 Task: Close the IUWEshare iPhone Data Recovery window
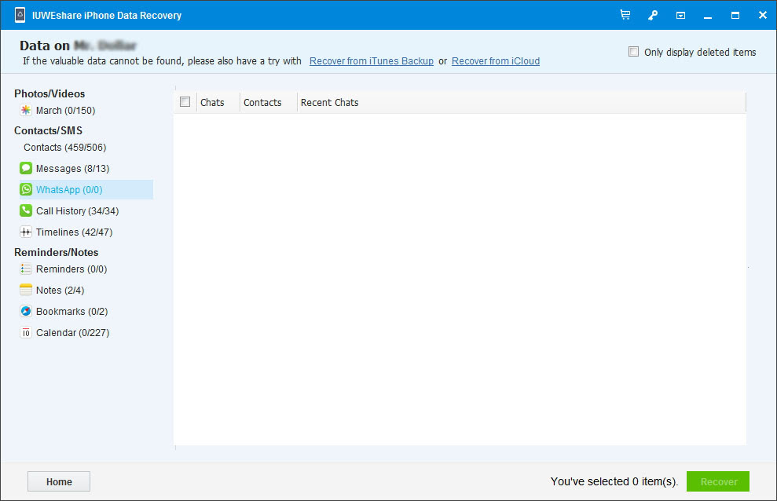763,16
